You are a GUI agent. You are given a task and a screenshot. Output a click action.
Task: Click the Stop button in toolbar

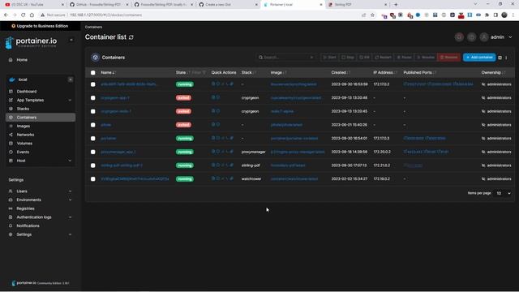pos(348,58)
